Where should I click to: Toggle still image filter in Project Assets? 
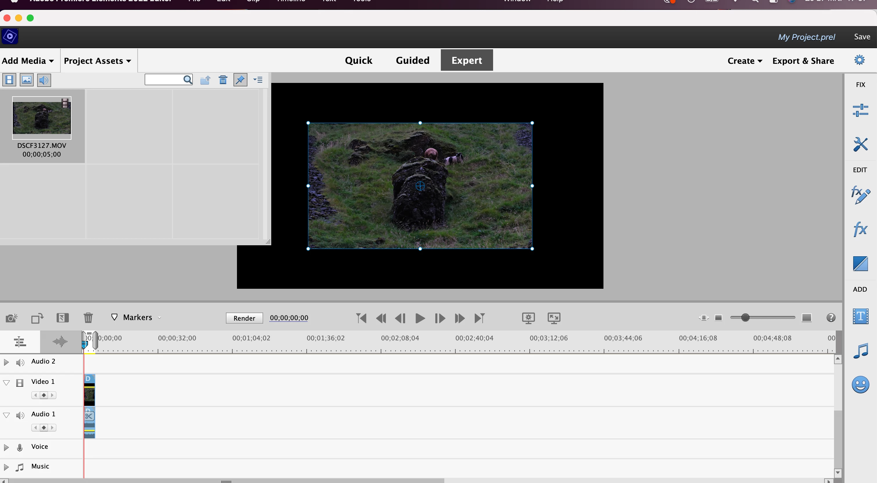[x=26, y=80]
